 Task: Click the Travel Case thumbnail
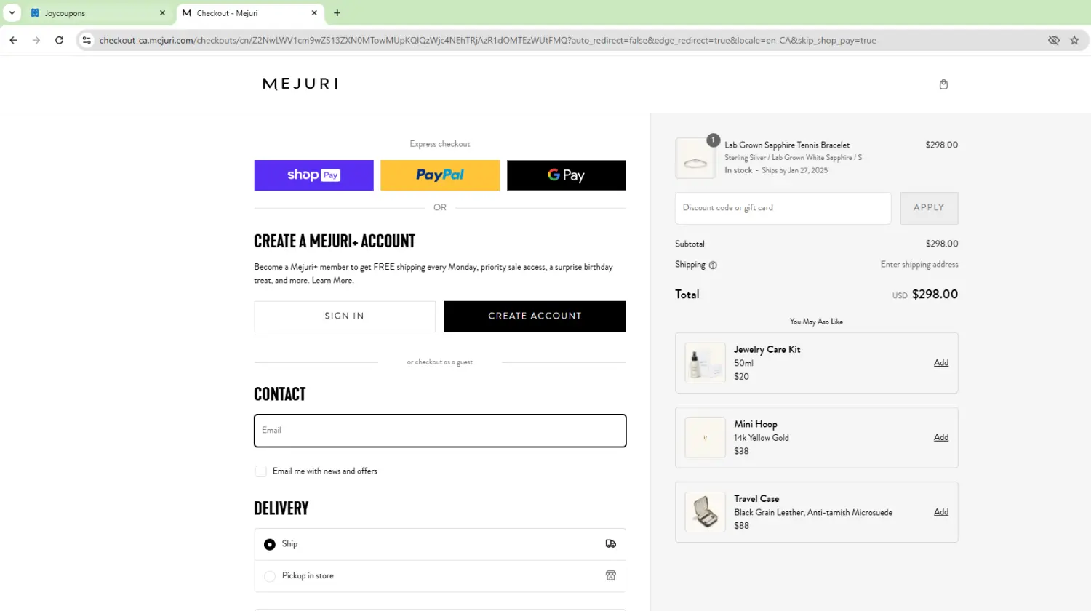pos(705,512)
